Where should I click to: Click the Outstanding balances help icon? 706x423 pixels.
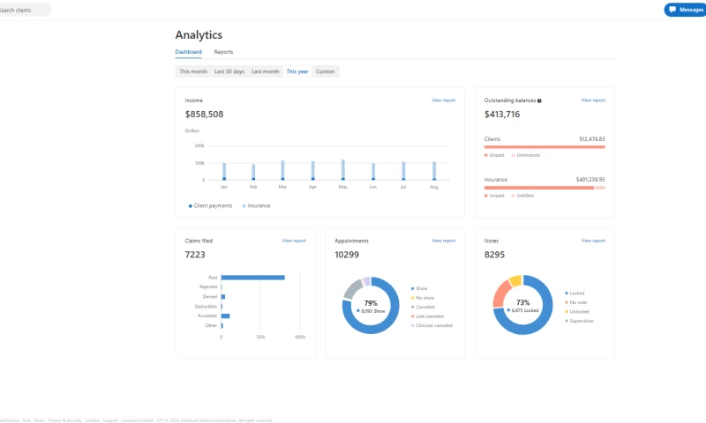[539, 100]
